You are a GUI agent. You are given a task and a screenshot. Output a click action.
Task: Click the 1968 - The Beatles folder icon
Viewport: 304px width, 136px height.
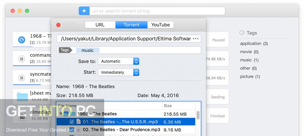coord(72,114)
